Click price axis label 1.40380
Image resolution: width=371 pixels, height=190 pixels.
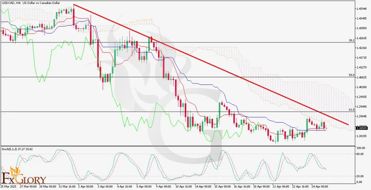362,87
